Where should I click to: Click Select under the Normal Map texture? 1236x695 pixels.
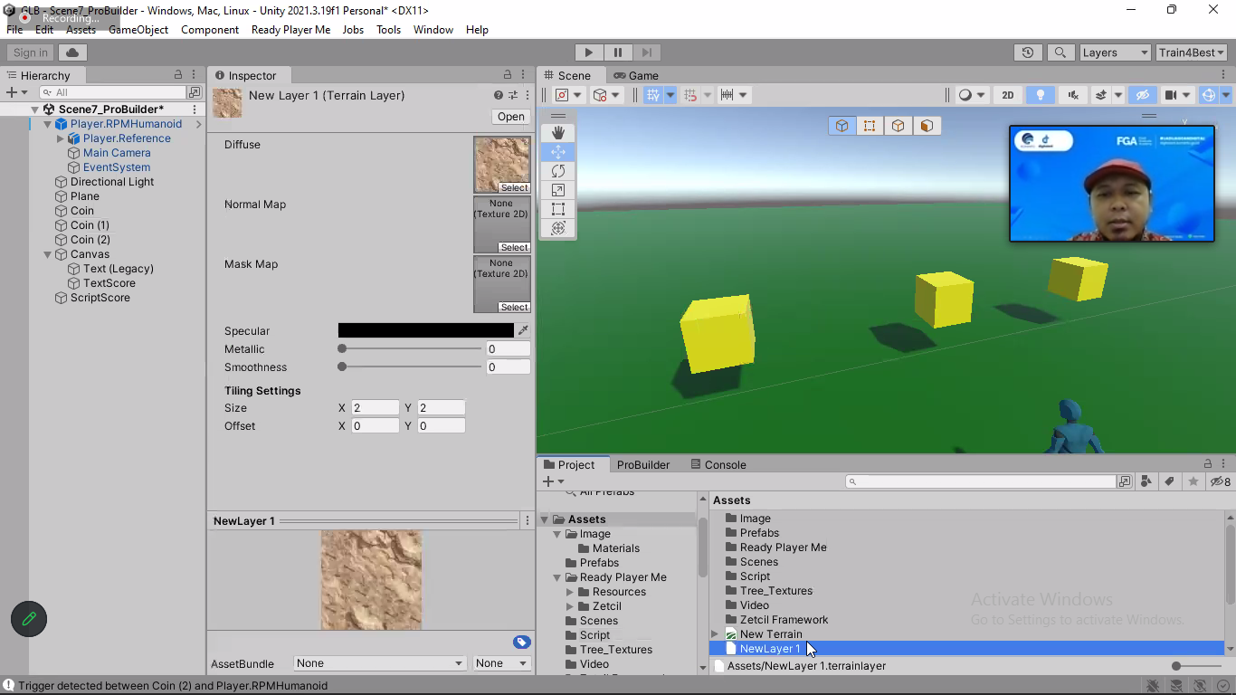[x=514, y=248]
